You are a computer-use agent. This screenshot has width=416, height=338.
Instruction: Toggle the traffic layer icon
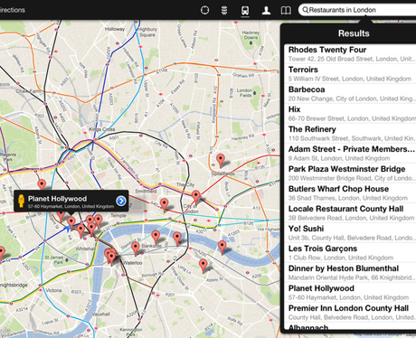[x=224, y=10]
